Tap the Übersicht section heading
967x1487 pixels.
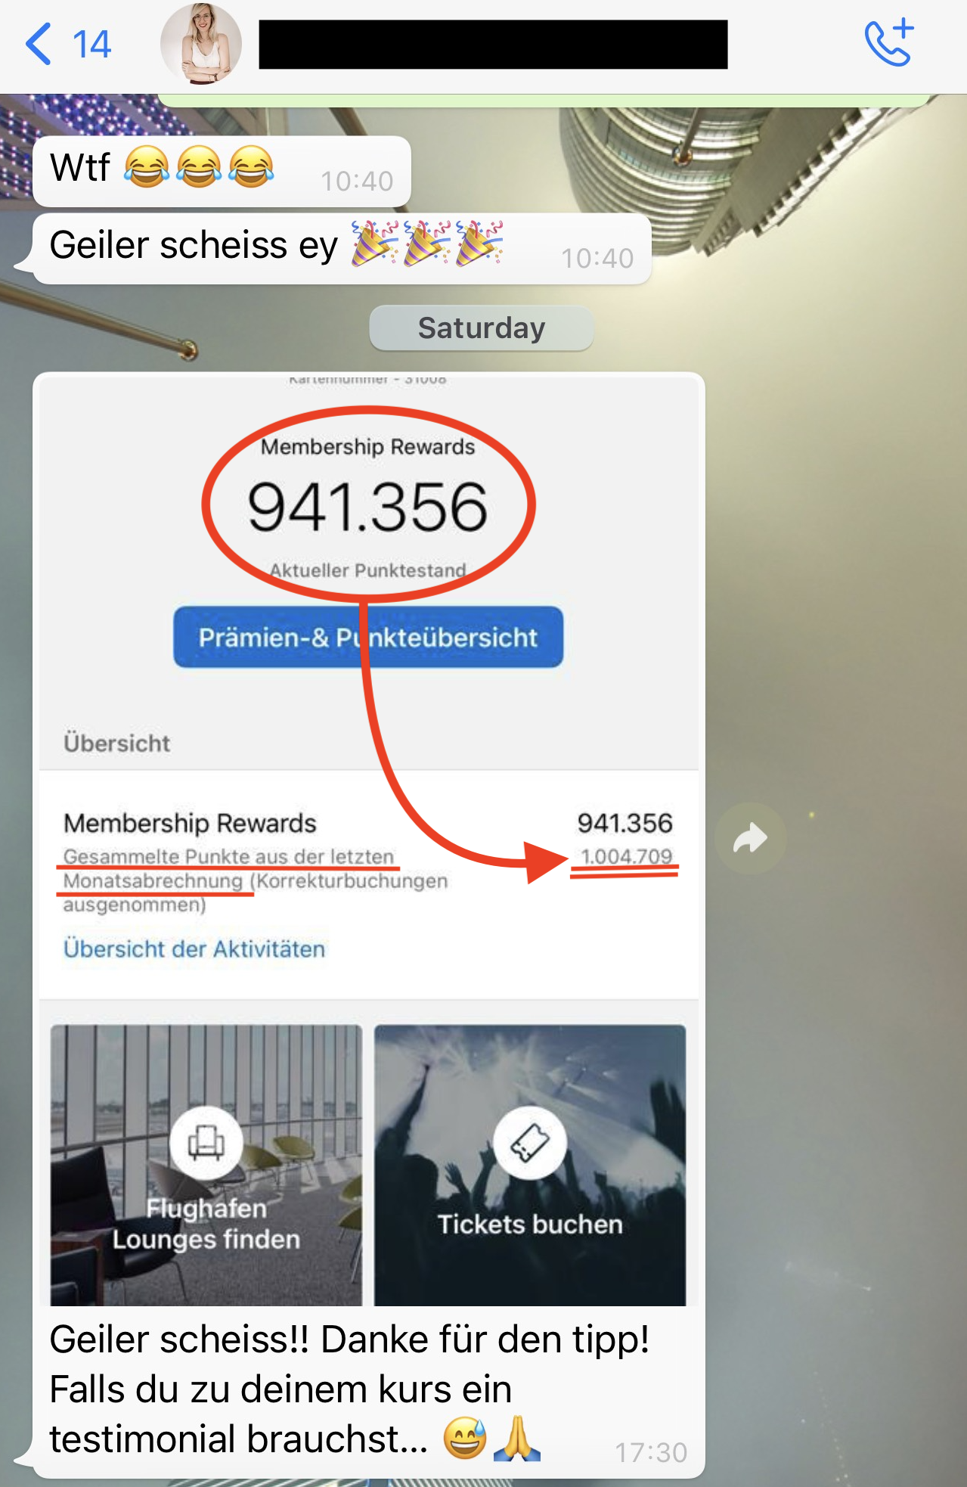tap(117, 743)
